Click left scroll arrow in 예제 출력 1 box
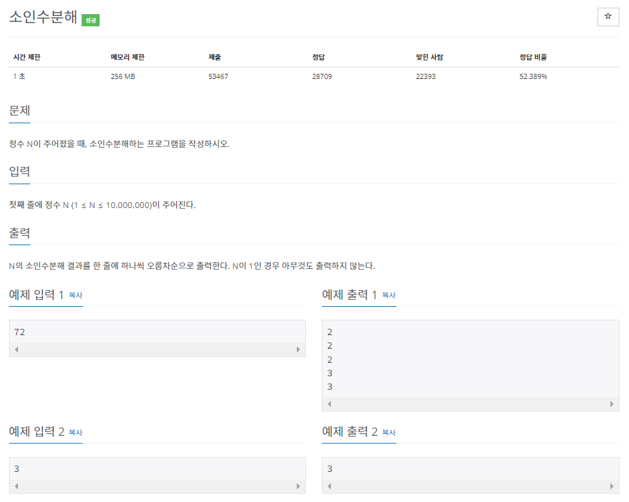629x502 pixels. pos(330,404)
